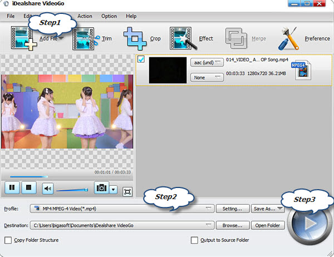Click the iDealshare VideoGo title icon
Viewport: 334px width, 257px height.
(6, 4)
